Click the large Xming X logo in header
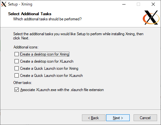Screen dimensions: 161x125 [151, 17]
